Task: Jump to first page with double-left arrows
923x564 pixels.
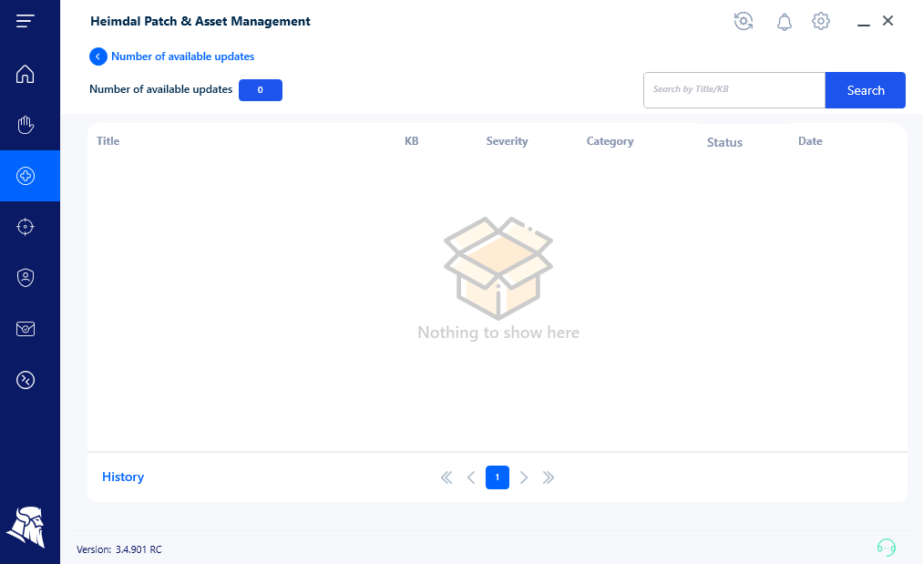Action: click(446, 477)
